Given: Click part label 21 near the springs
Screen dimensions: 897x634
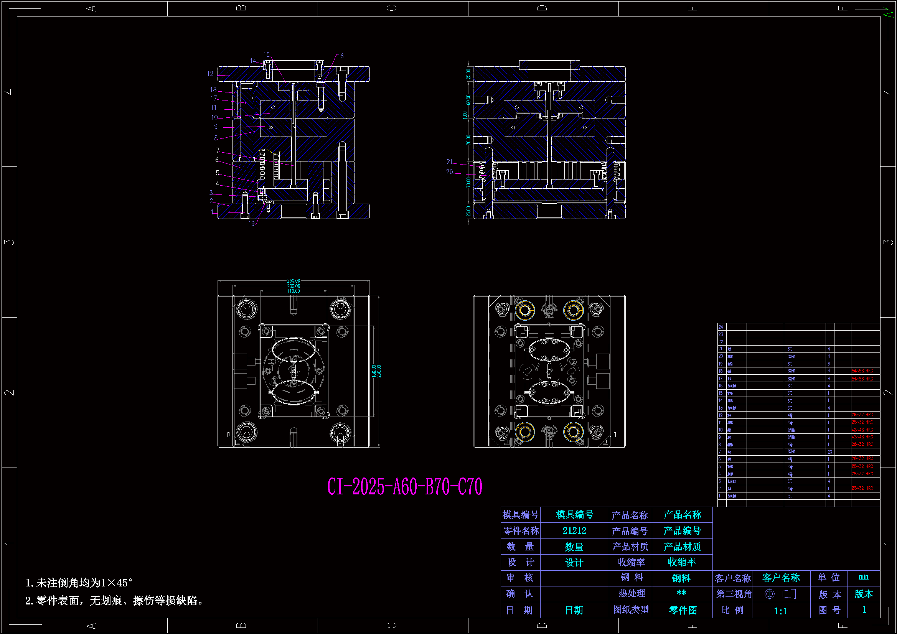Looking at the screenshot, I should [x=449, y=162].
